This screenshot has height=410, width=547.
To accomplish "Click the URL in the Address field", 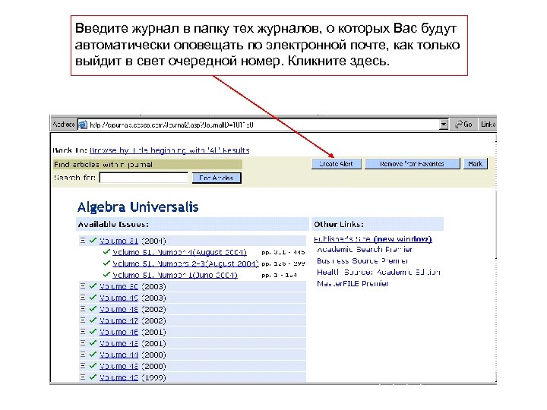I will [x=171, y=125].
